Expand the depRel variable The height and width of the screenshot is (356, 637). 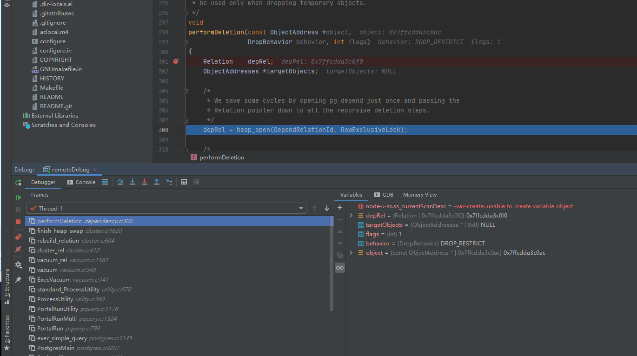(351, 216)
